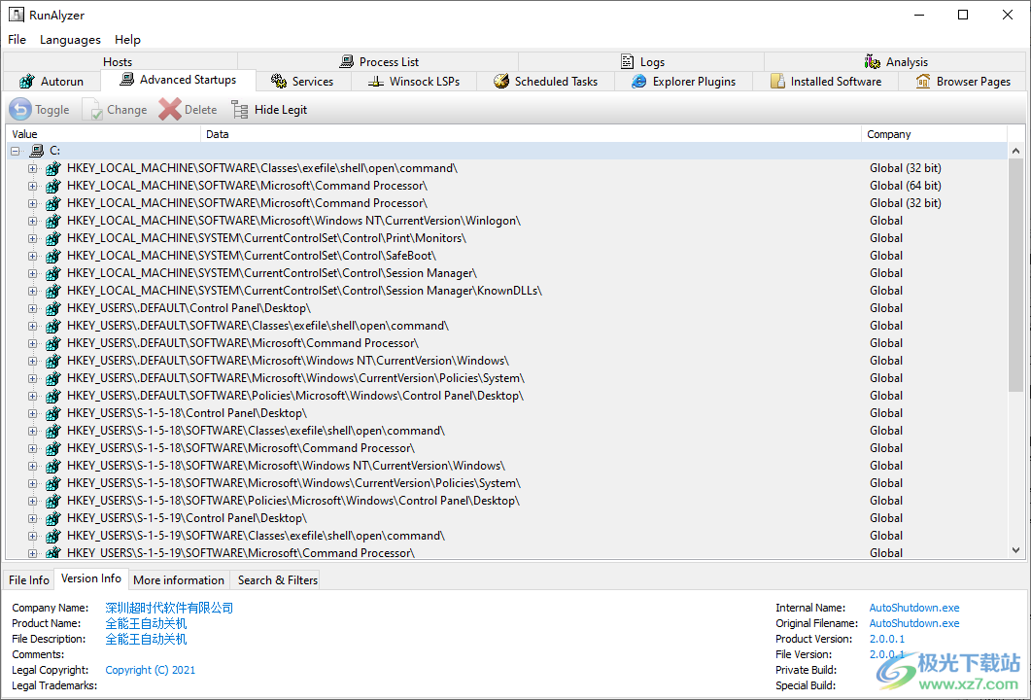
Task: Click the Logs document icon
Action: (x=628, y=62)
